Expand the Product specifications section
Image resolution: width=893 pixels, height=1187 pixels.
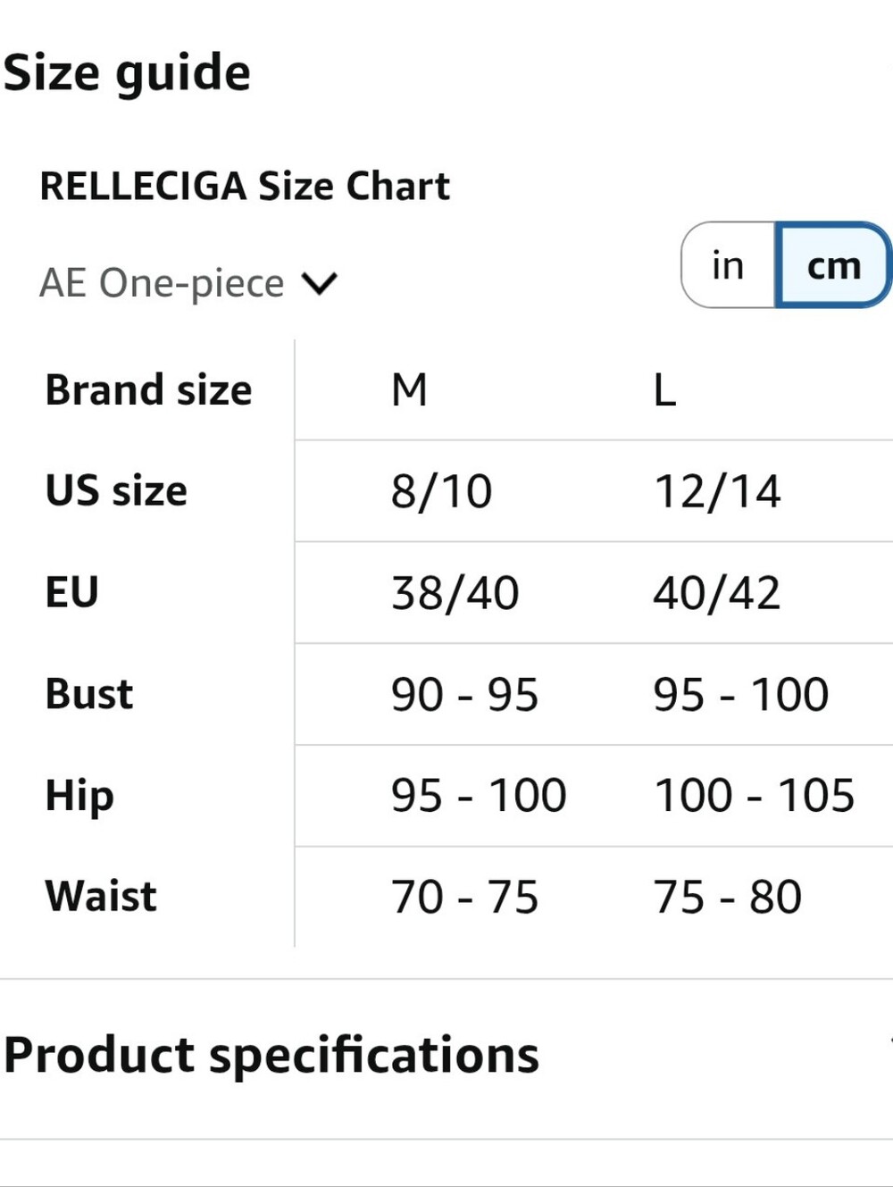tap(446, 1055)
